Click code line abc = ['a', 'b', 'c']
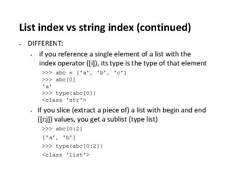This screenshot has height=170, width=227. click(x=84, y=73)
